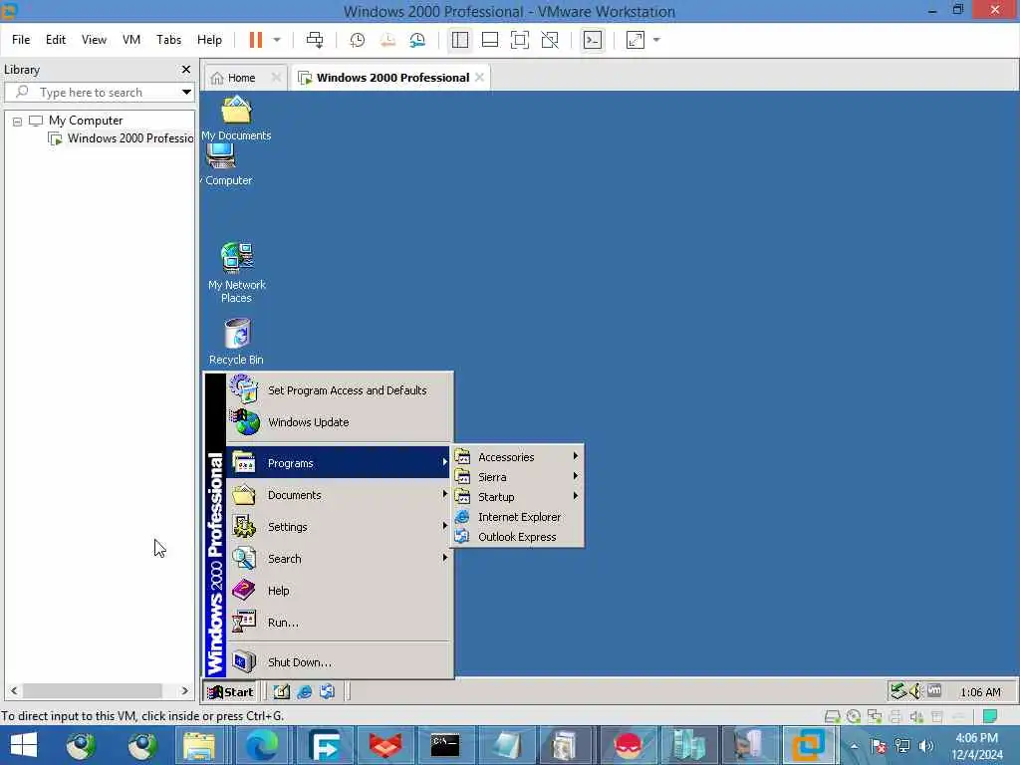Toggle the library sidebar view icon
This screenshot has height=765, width=1020.
coord(460,40)
